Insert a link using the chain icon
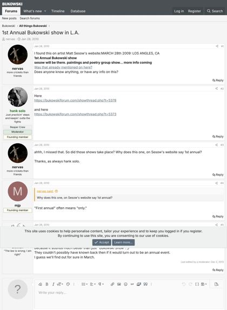Image resolution: width=227 pixels, height=310 pixels. pos(112,284)
